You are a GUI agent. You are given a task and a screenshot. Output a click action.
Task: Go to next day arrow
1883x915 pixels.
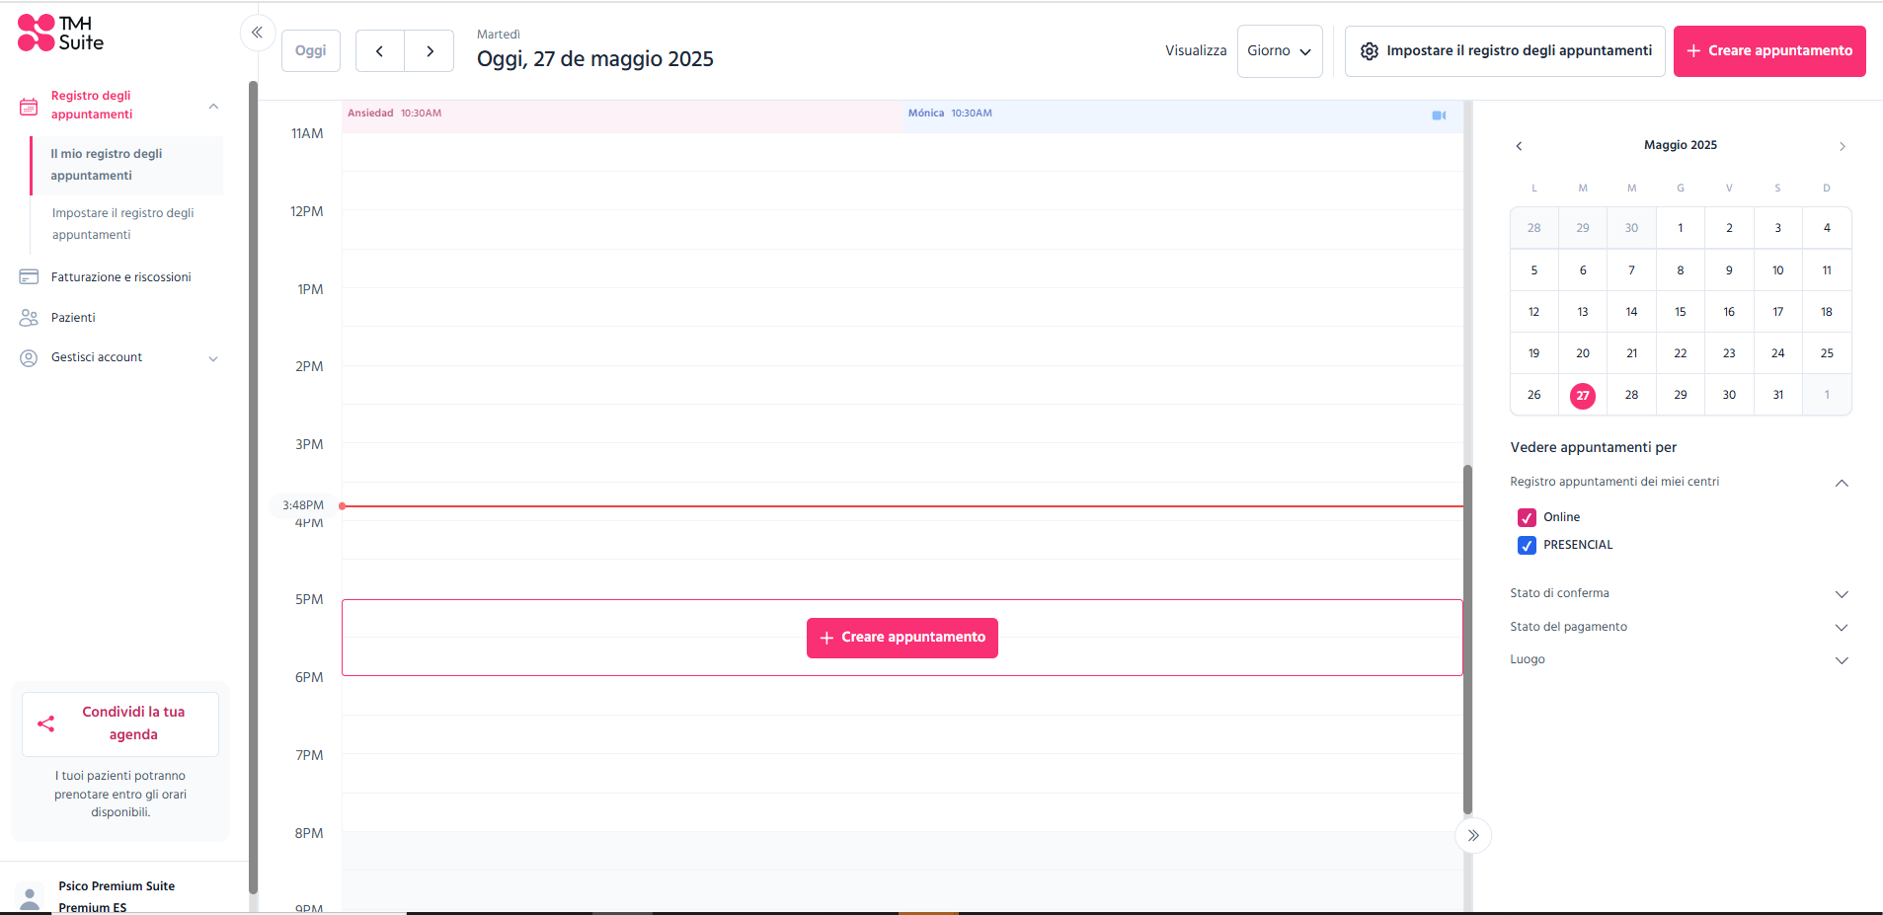pos(430,51)
